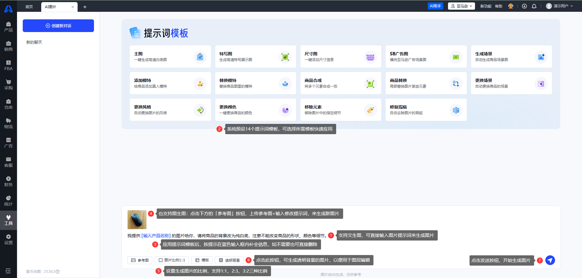
Task: Go to 广告 in the sidebar
Action: 8,143
